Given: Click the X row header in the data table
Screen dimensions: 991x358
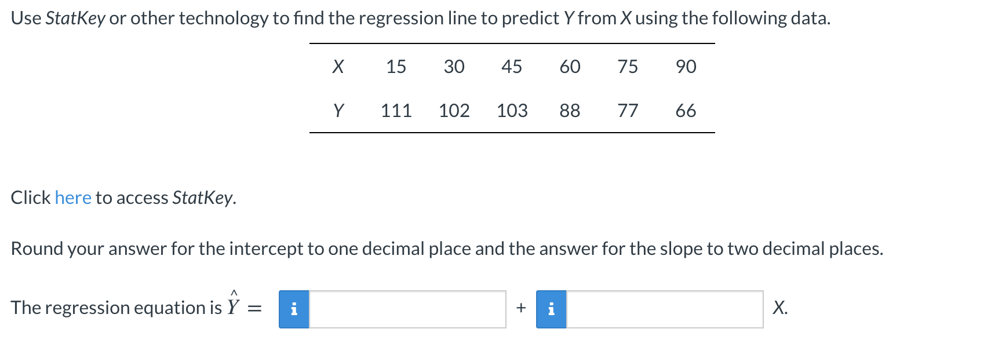Looking at the screenshot, I should click(339, 67).
